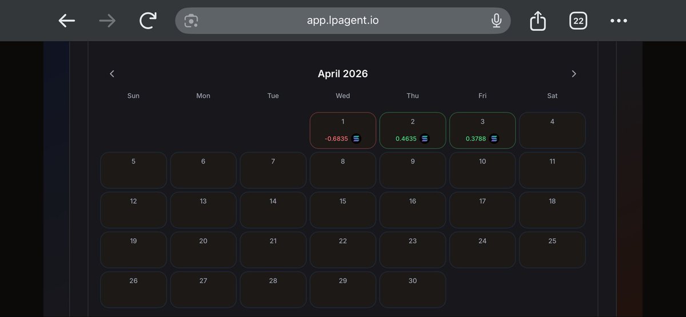Open April 3 cell showing 0.3788

[482, 130]
